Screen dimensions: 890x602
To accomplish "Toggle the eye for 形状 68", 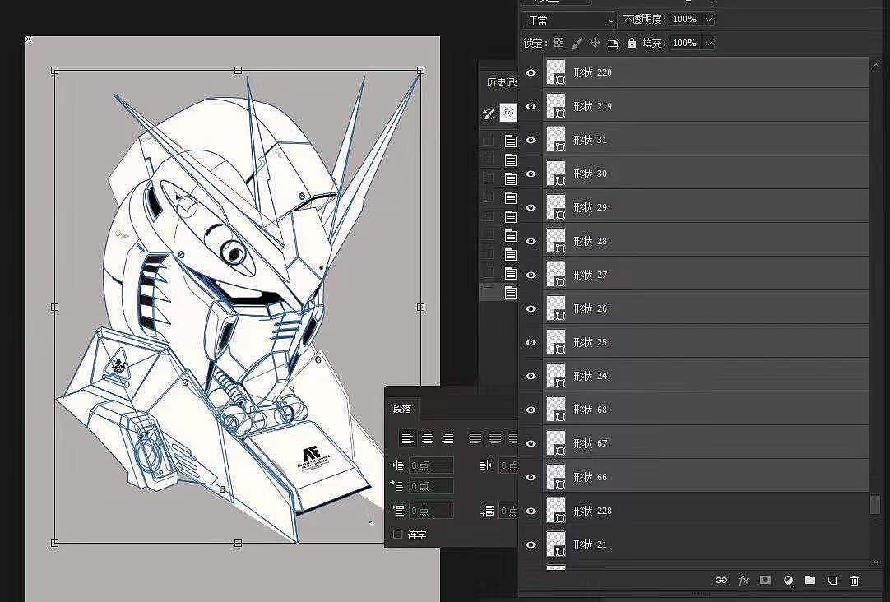I will 531,410.
